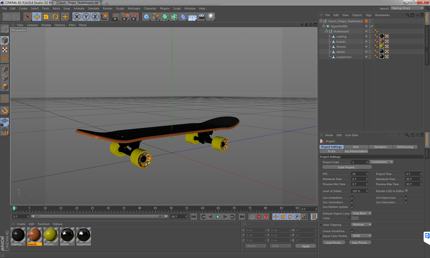Image resolution: width=430 pixels, height=258 pixels.
Task: Jump to start of animation
Action: [x=194, y=217]
